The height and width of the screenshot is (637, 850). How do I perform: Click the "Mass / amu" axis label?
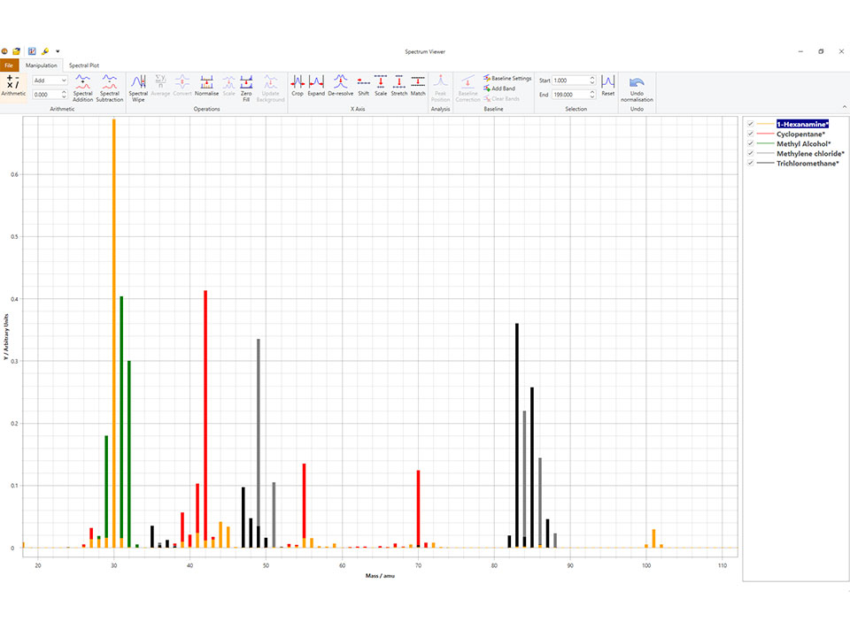(380, 575)
